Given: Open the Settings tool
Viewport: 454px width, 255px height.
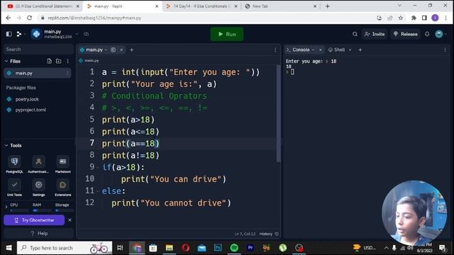Looking at the screenshot, I should (x=38, y=187).
